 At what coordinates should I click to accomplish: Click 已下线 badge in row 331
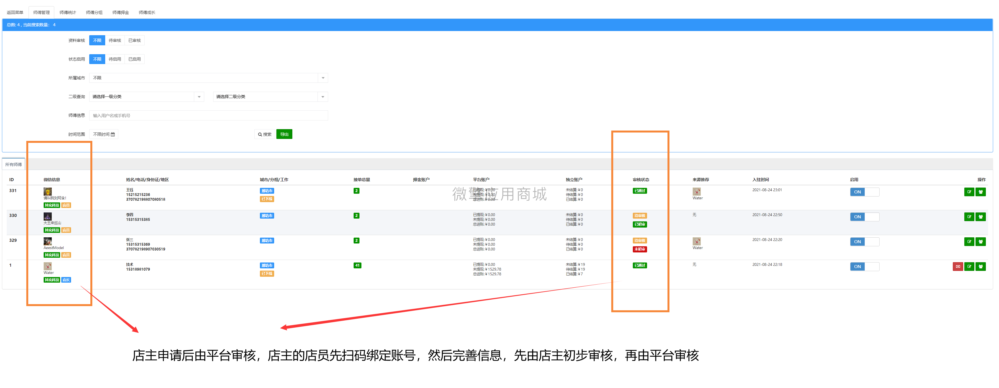[267, 199]
